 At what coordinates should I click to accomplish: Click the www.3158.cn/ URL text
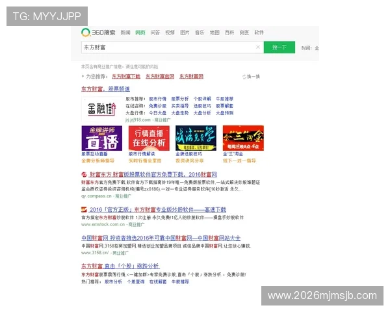pos(95,253)
